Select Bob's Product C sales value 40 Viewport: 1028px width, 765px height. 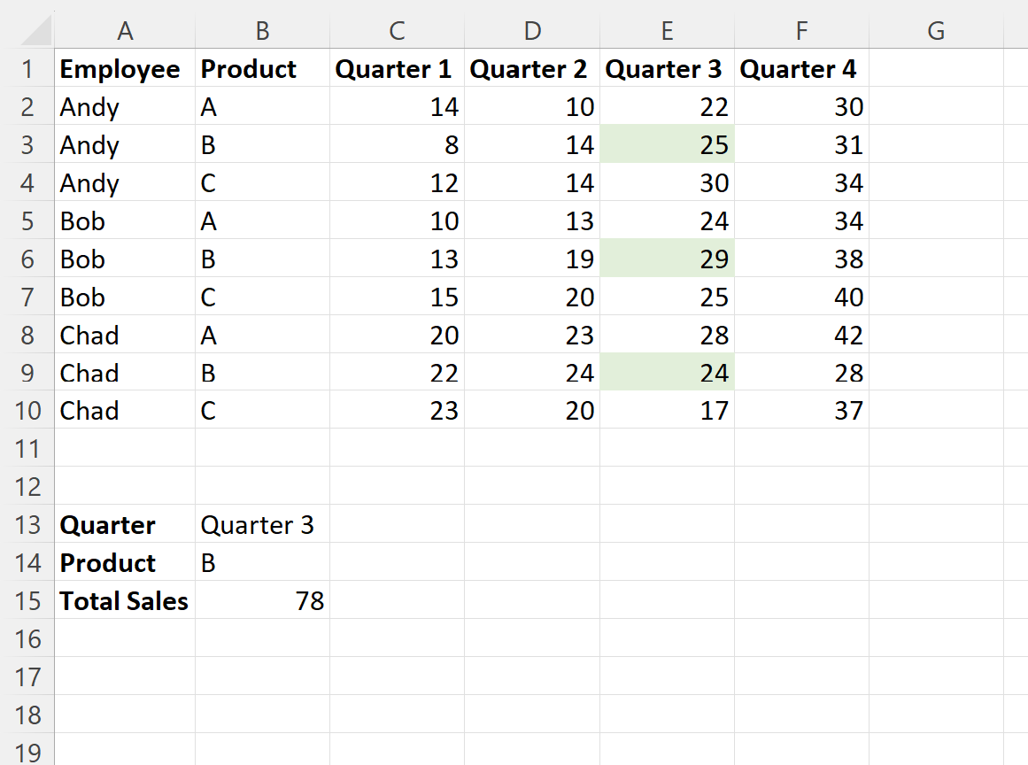tap(801, 297)
